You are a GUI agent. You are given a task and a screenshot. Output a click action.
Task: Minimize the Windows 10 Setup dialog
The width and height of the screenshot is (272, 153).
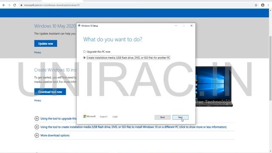tap(176, 25)
